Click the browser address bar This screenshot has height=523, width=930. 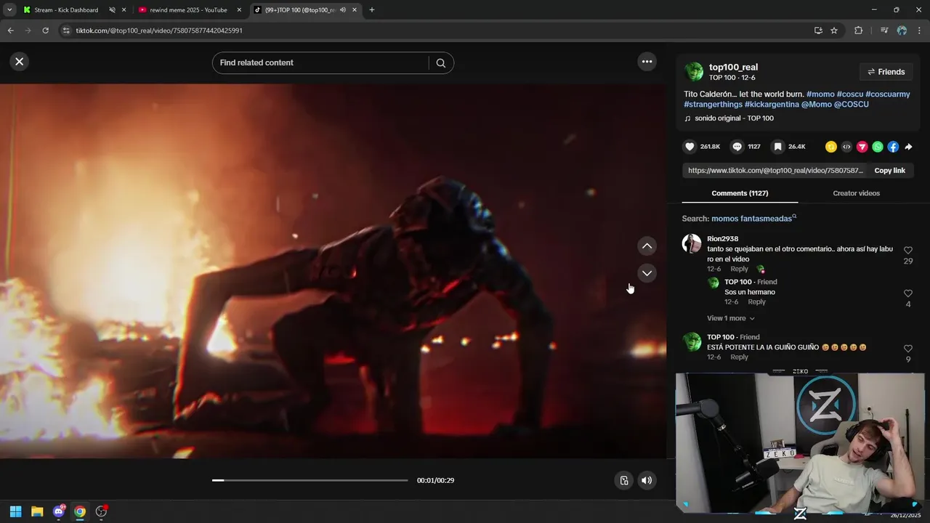point(436,31)
